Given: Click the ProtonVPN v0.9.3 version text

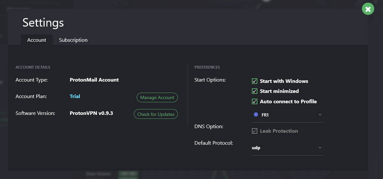Looking at the screenshot, I should coord(91,113).
